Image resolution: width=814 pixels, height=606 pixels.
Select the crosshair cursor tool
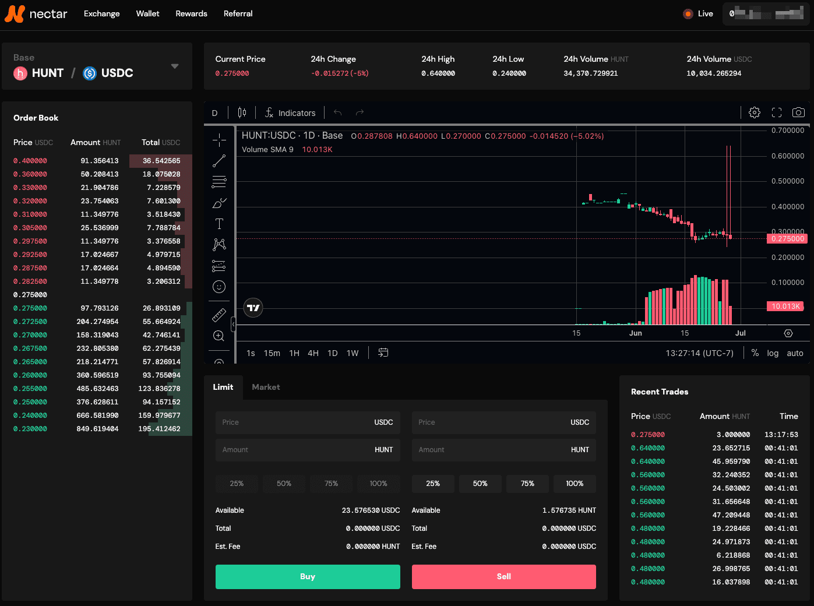(x=219, y=140)
